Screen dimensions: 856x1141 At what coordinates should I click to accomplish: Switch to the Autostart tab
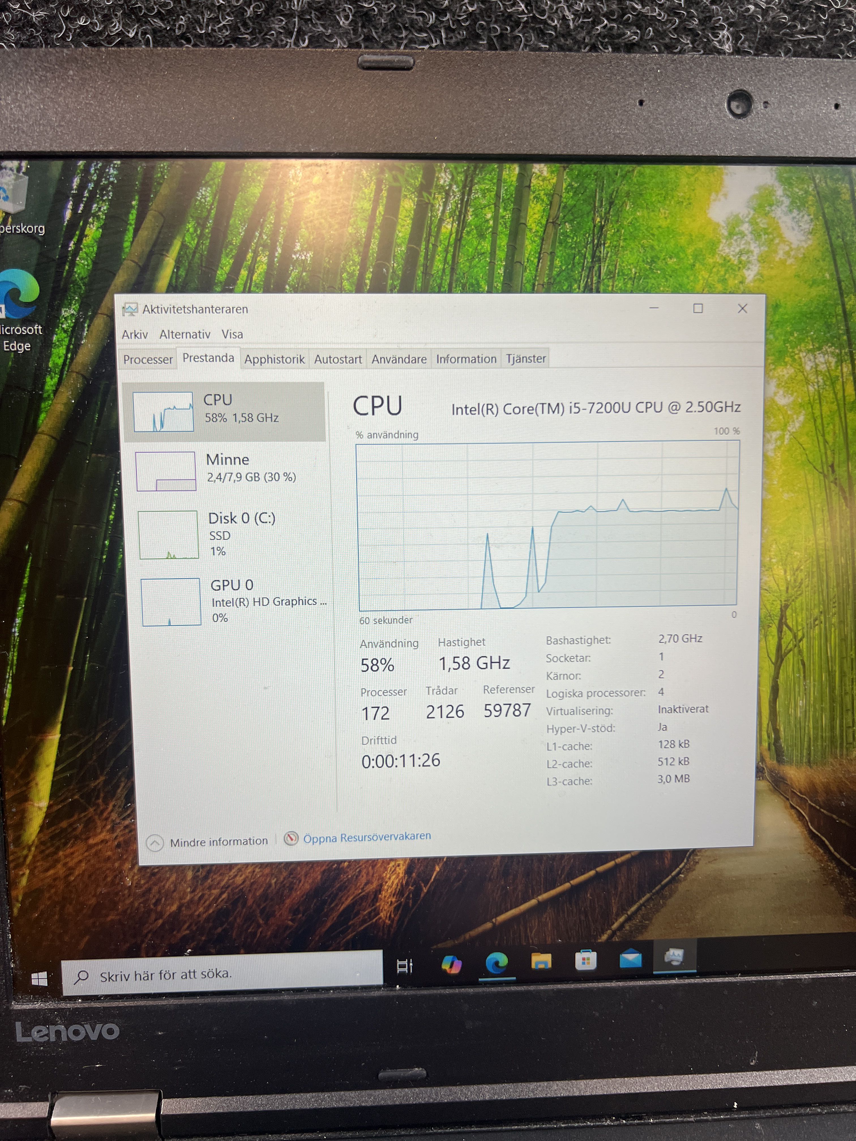click(x=338, y=359)
